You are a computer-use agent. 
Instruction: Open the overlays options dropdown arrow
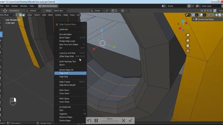pyautogui.click(x=205, y=15)
